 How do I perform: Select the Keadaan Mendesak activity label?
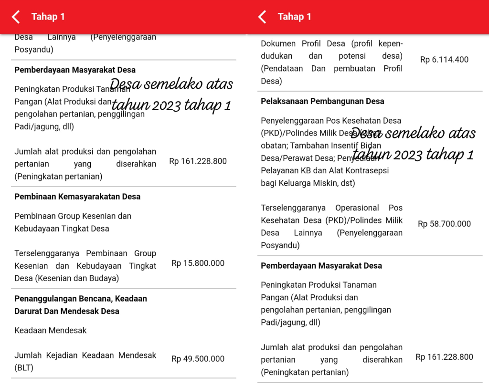[51, 330]
